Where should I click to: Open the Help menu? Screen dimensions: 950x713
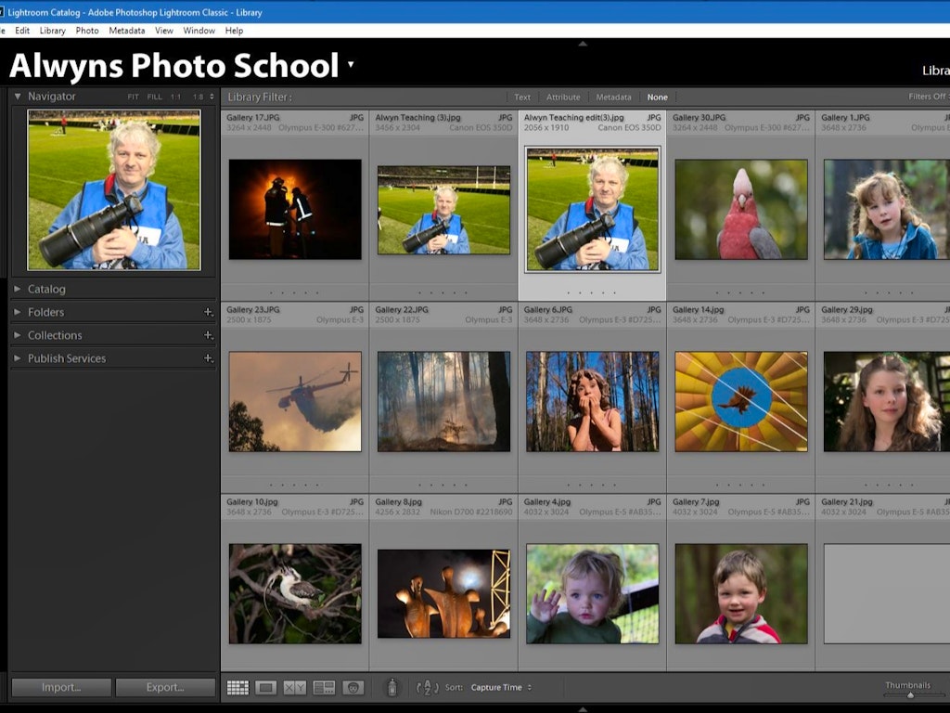[x=234, y=31]
